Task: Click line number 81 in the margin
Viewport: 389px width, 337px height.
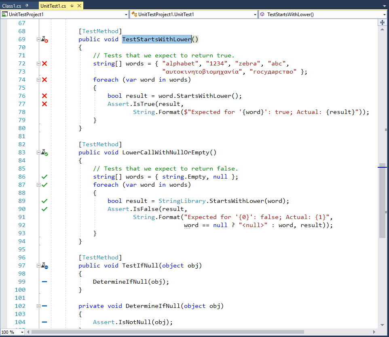Action: pyautogui.click(x=22, y=137)
